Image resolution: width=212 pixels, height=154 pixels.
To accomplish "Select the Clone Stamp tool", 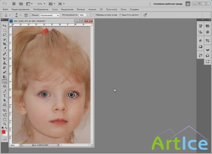I will (x=5, y=63).
